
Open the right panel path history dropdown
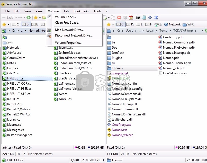[202, 31]
